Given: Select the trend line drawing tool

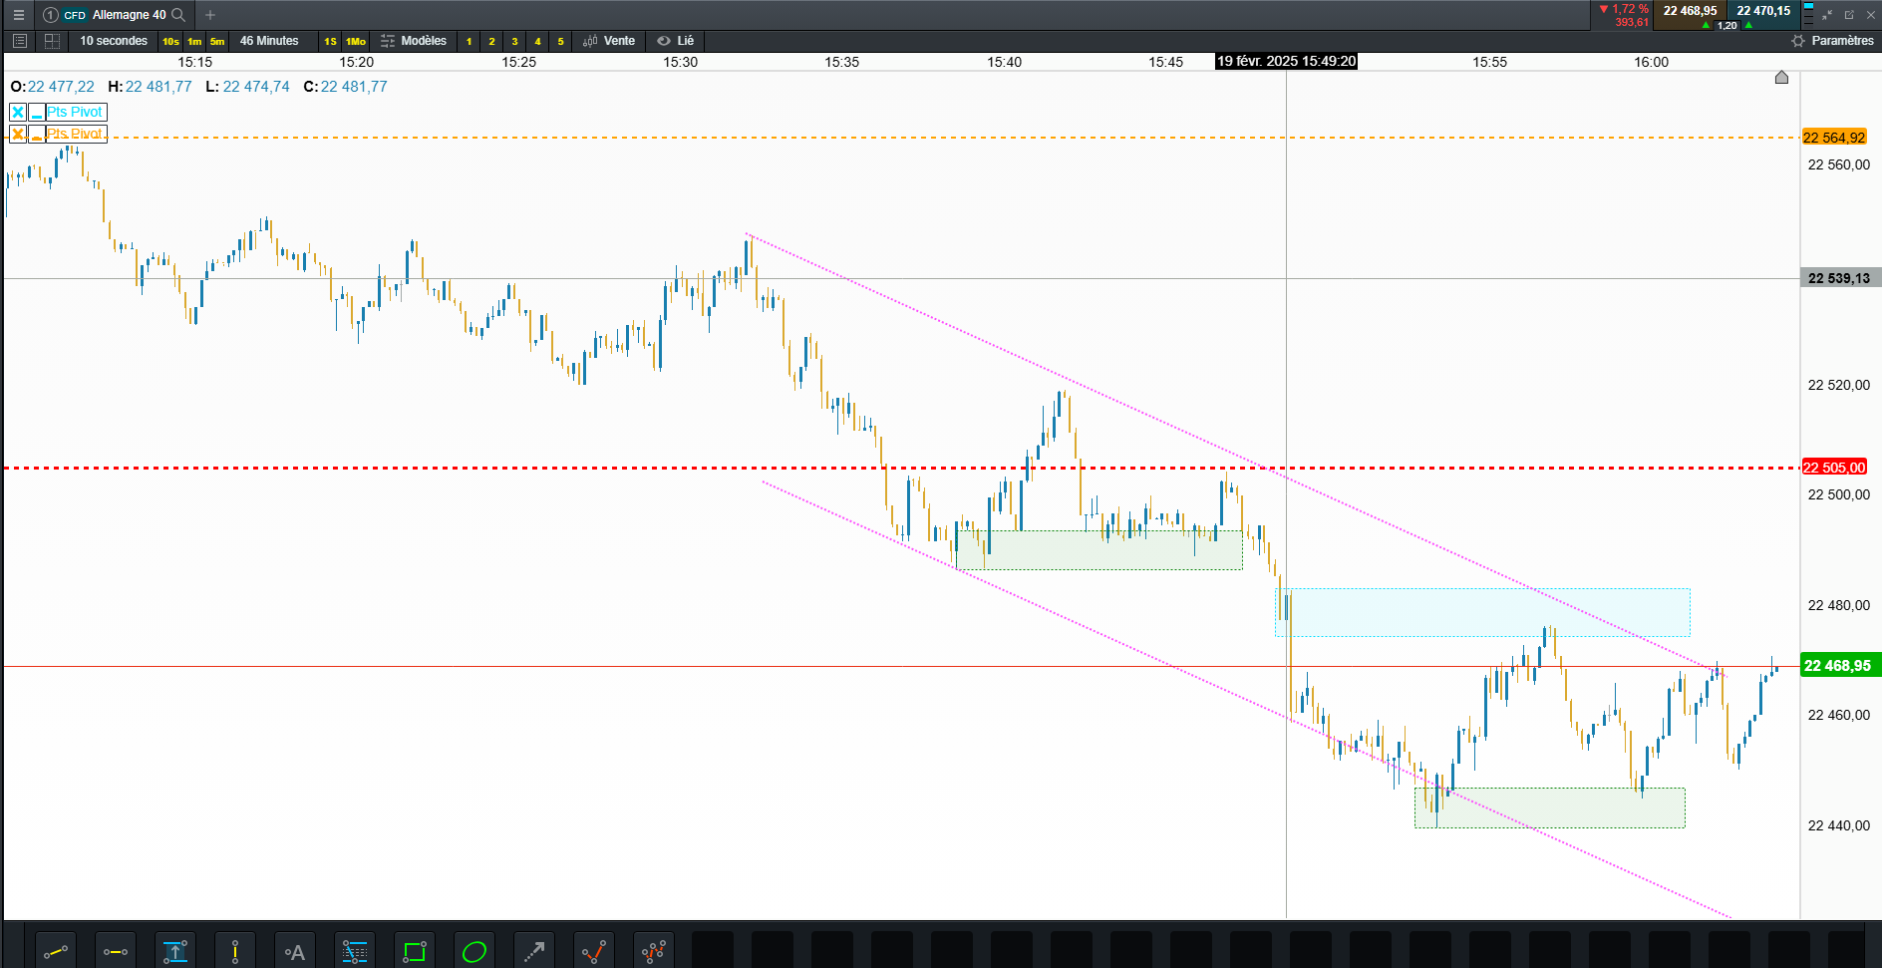Looking at the screenshot, I should [56, 952].
